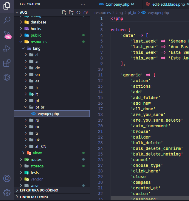Open the hexagon play icon view in activity bar
This screenshot has height=201, width=189.
point(7,77)
